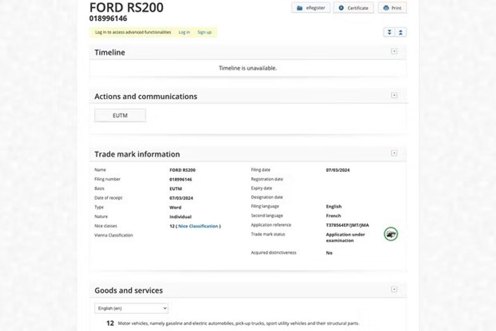The image size is (496, 331).
Task: Click the eRegister button label
Action: point(315,8)
